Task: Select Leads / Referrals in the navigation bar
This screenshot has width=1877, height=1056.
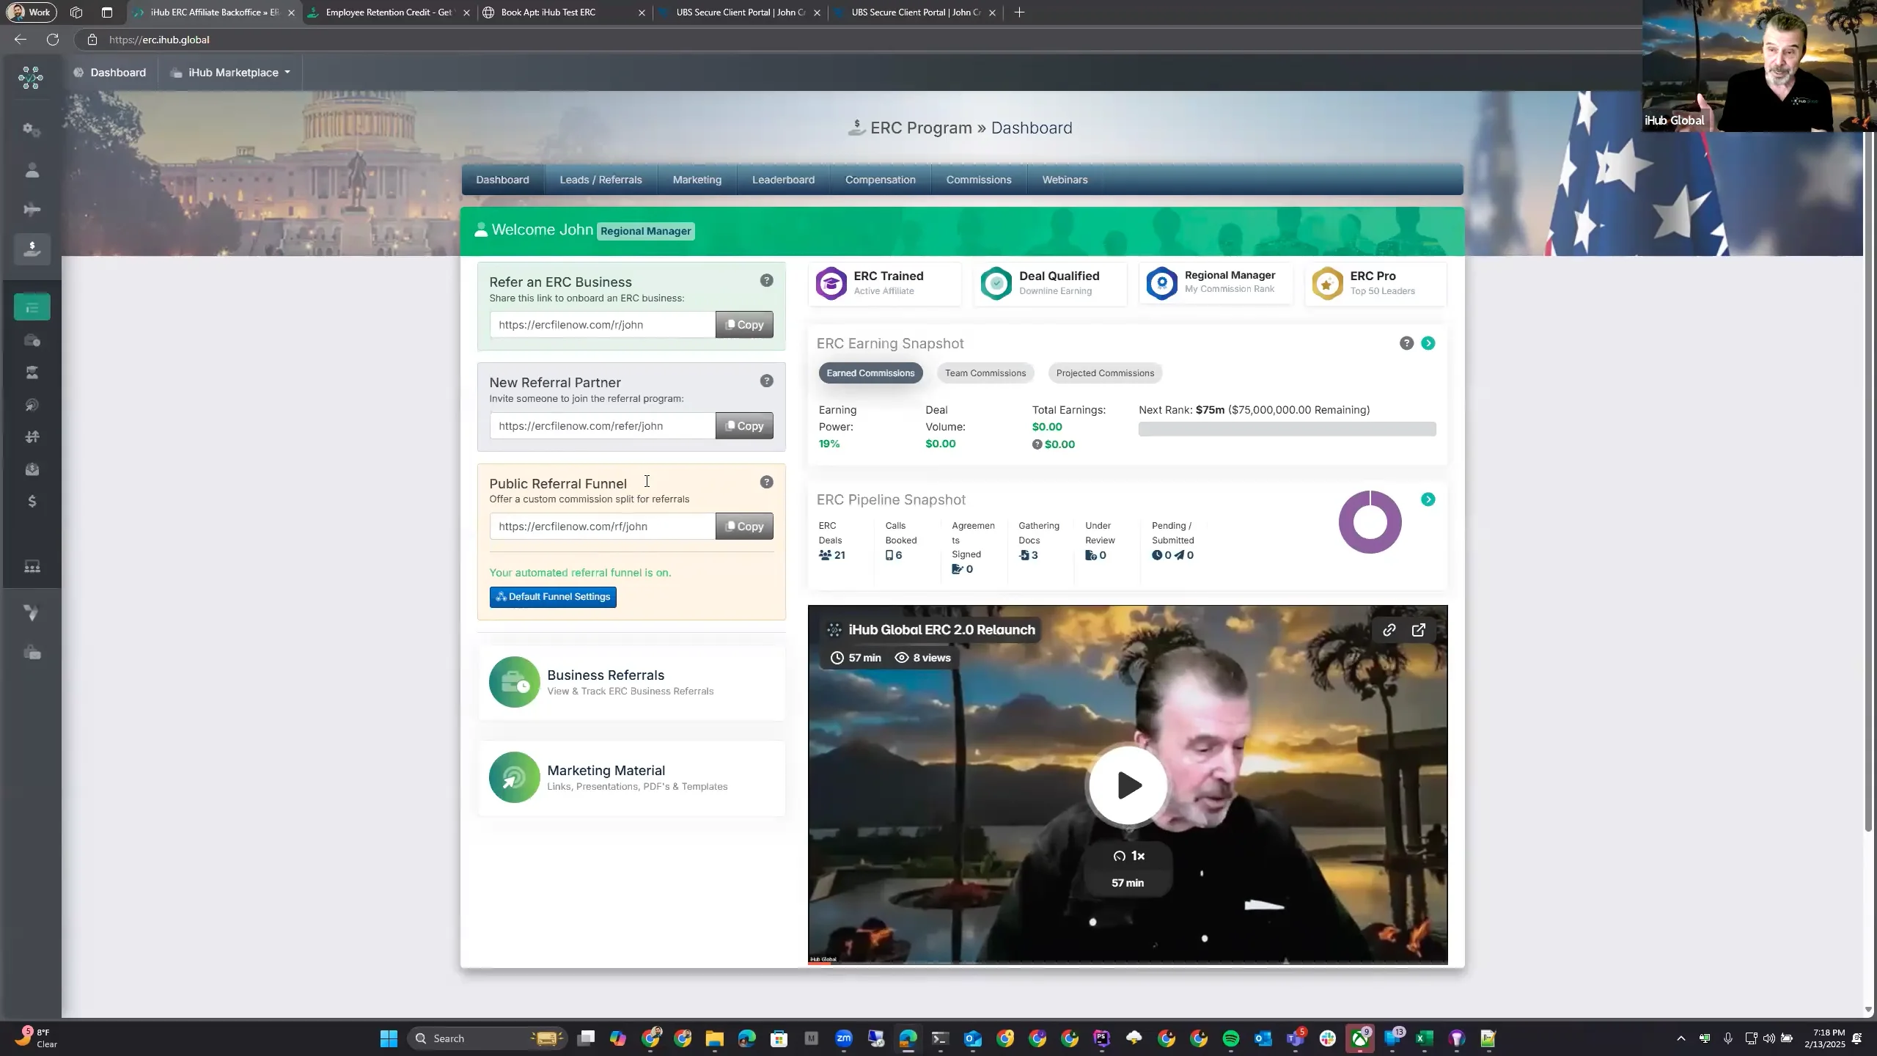Action: 600,179
